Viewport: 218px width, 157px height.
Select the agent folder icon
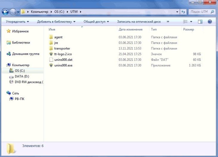pos(51,37)
